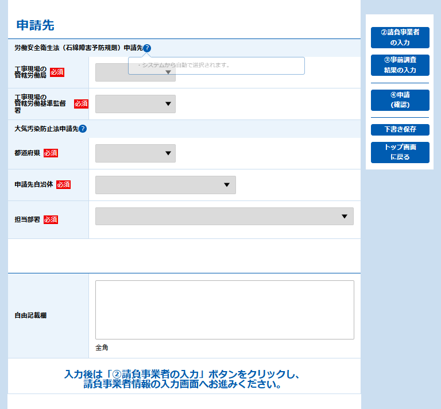Click the blue instruction text at the bottom

coord(183,380)
